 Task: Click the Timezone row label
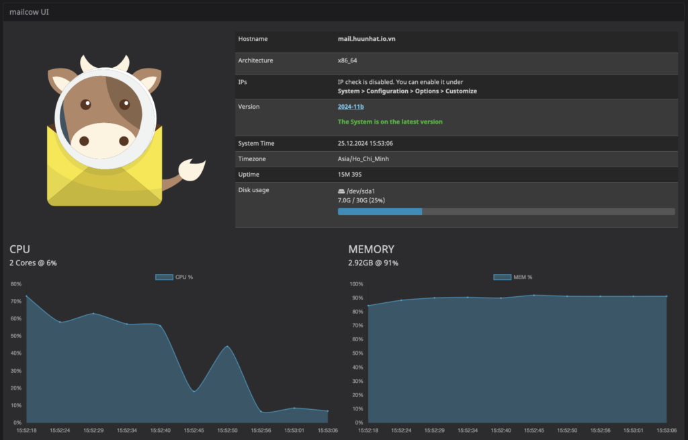[x=252, y=159]
